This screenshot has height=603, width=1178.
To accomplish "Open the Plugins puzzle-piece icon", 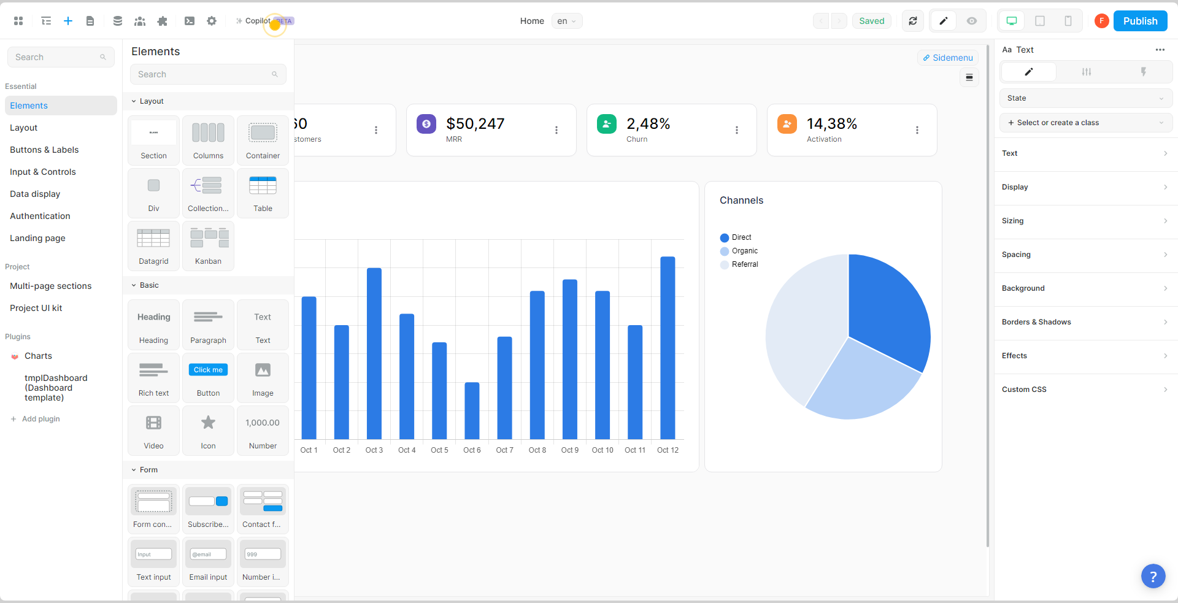I will (162, 21).
